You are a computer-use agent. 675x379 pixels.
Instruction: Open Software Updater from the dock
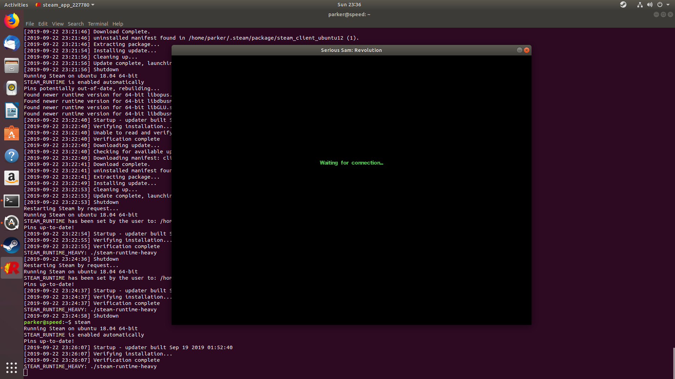click(x=12, y=223)
